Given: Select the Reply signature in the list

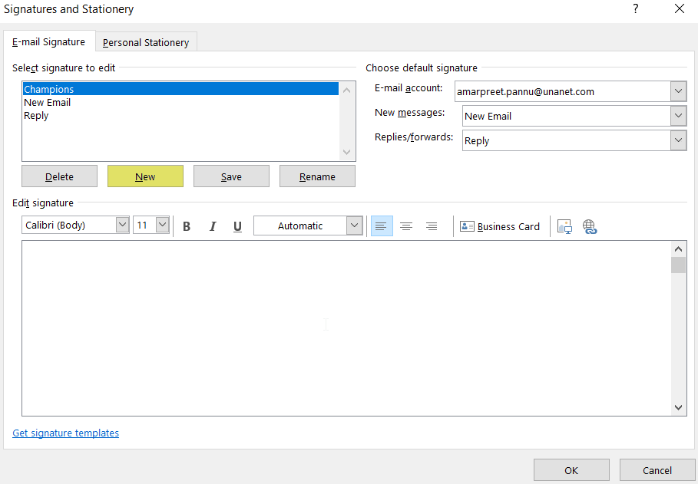Looking at the screenshot, I should click(x=36, y=115).
